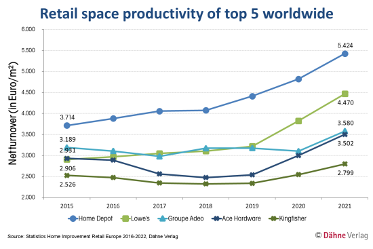Click the x-axis label 2015

click(x=67, y=206)
